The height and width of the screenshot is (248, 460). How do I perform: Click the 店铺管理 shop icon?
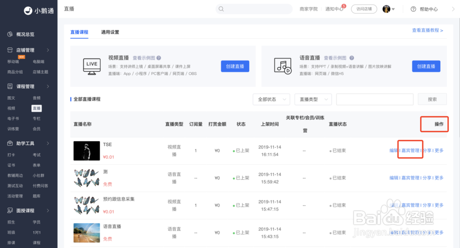[10, 50]
